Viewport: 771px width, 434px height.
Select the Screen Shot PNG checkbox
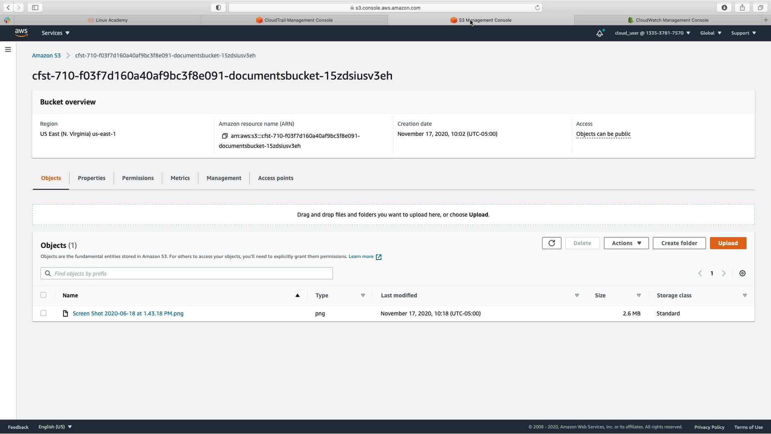coord(43,313)
